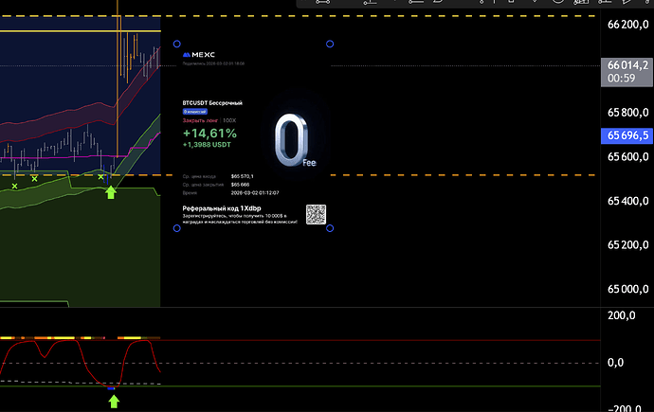Click the QR code in the referral card
Viewport: 654px width, 412px height.
tap(316, 214)
